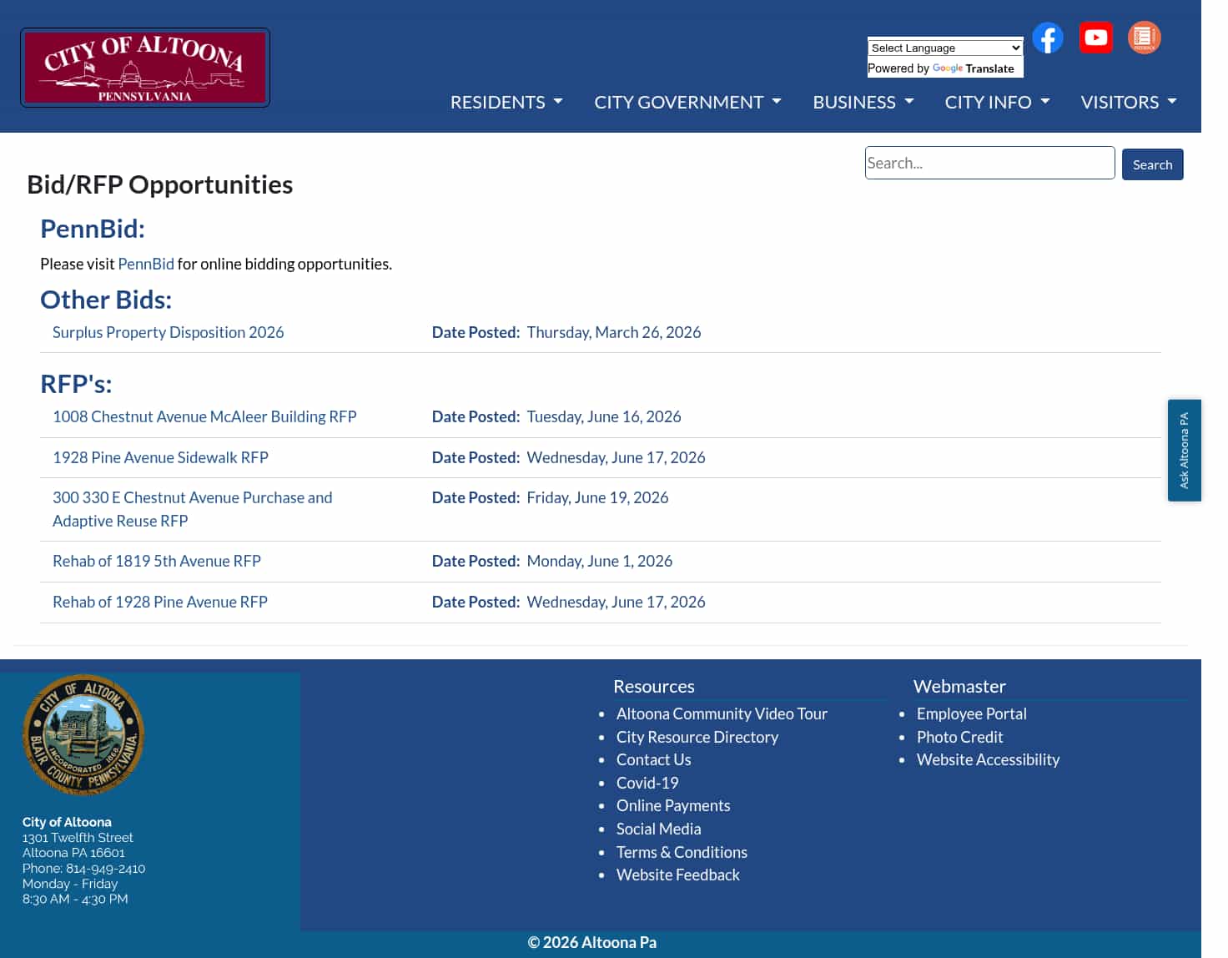
Task: Click the orange feedback form icon
Action: pyautogui.click(x=1145, y=38)
